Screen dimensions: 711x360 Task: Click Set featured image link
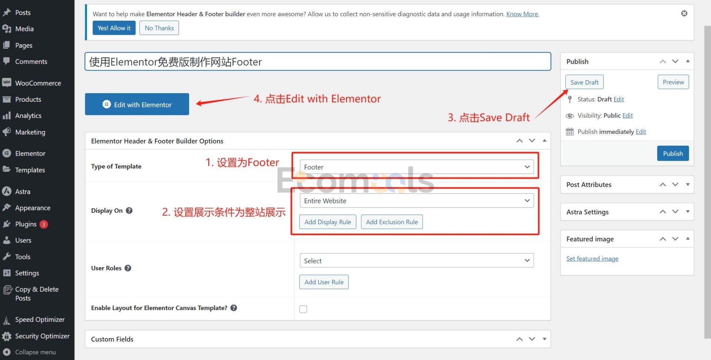592,259
